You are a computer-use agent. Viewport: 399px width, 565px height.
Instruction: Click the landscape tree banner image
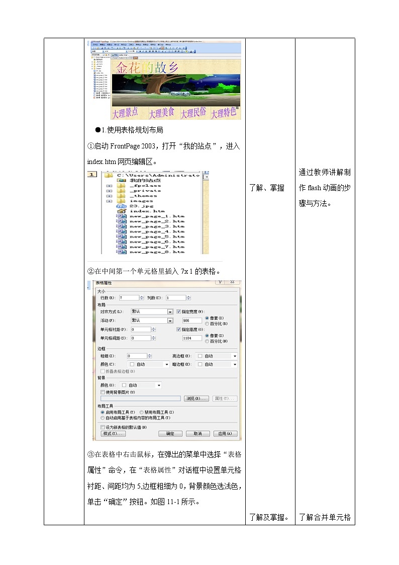coord(176,90)
